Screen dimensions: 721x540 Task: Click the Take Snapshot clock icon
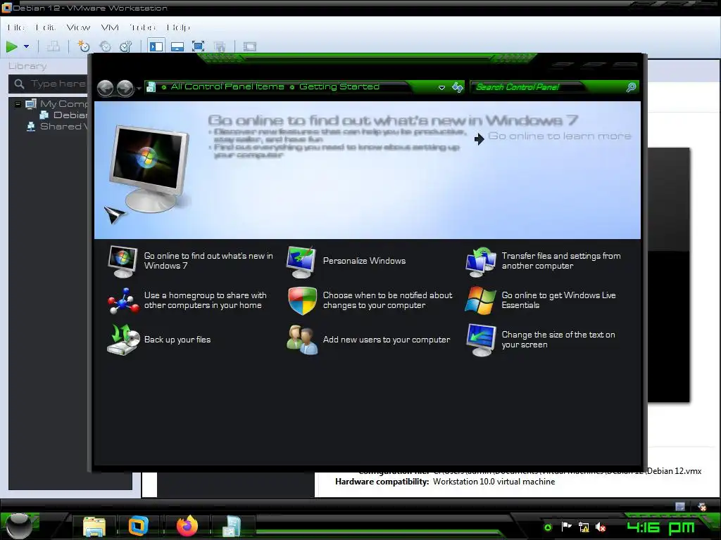click(84, 46)
